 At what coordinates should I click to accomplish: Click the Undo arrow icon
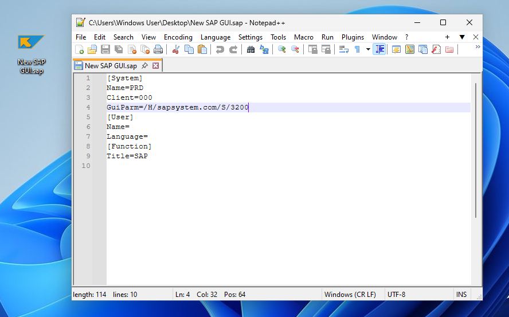click(x=220, y=50)
